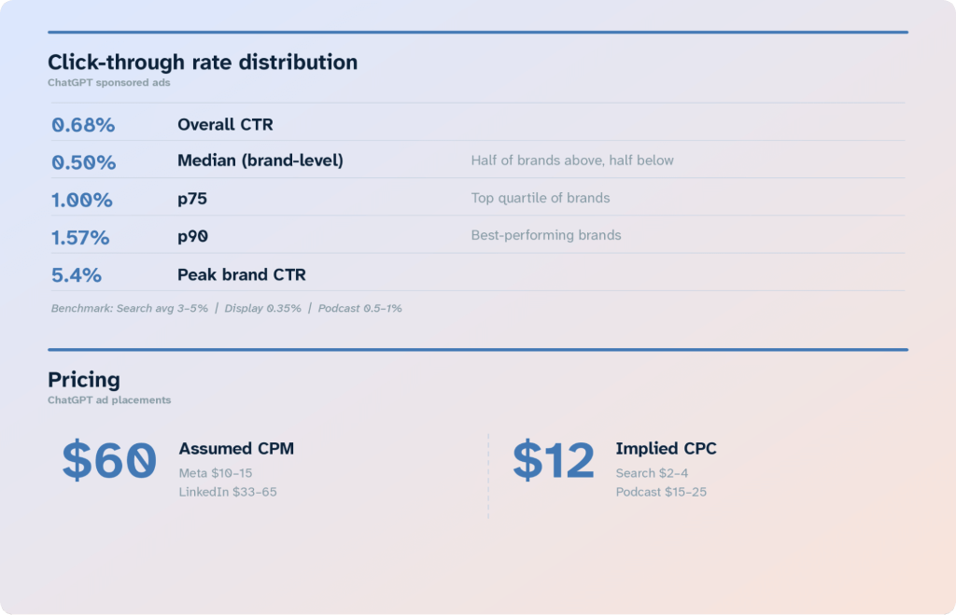
Task: Click the 0.68% value
Action: pyautogui.click(x=83, y=125)
